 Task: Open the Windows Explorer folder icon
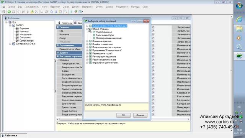pos(239,29)
